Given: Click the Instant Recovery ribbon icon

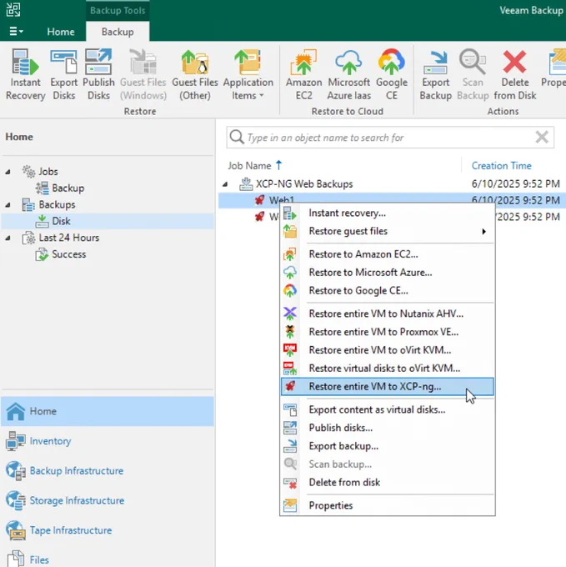Looking at the screenshot, I should 25,74.
